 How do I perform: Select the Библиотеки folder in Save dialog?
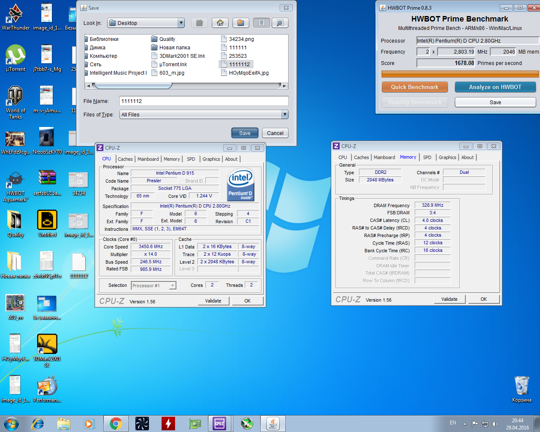pos(101,39)
